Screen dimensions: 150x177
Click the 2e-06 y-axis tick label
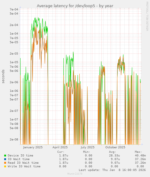pos(14,82)
